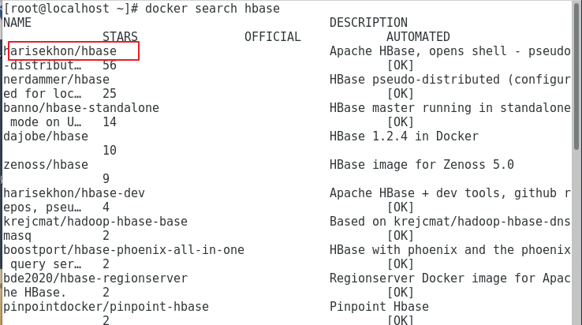Click the zenoss/hbase image name
The width and height of the screenshot is (582, 325).
coord(45,165)
